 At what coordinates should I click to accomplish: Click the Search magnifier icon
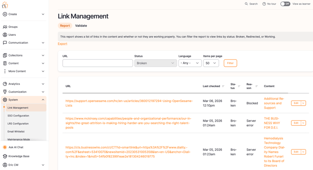[x=246, y=4]
